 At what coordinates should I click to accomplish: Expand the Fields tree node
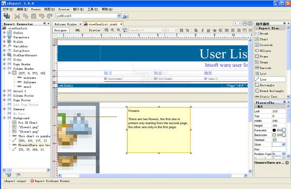pos(4,41)
